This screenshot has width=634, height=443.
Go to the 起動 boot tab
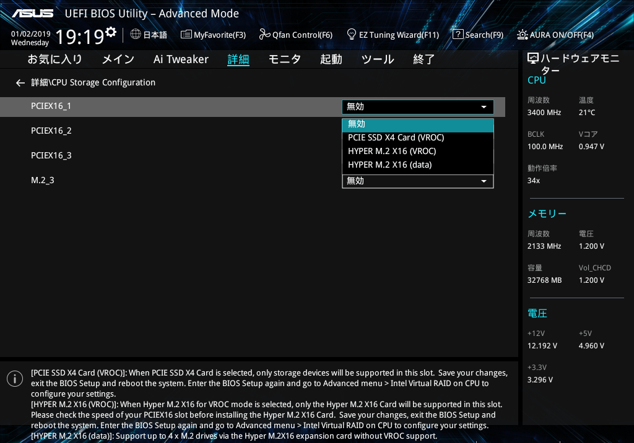pyautogui.click(x=331, y=59)
